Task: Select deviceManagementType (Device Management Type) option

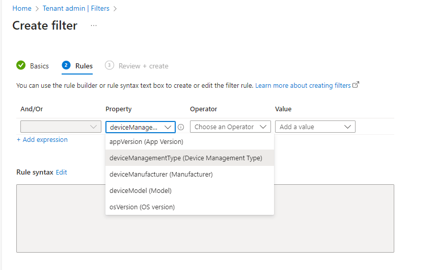Action: coord(185,158)
